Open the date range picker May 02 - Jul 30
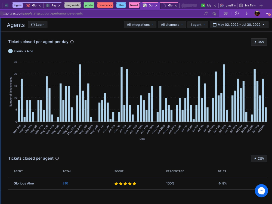This screenshot has height=204, width=272. click(x=239, y=25)
